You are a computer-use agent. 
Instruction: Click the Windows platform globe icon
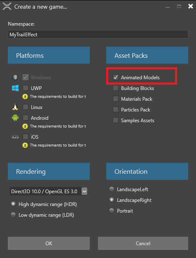[x=15, y=77]
